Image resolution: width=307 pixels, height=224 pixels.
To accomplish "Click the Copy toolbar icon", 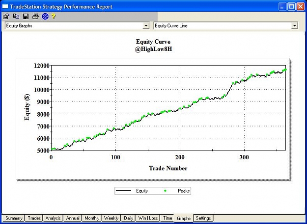I will point(16,16).
